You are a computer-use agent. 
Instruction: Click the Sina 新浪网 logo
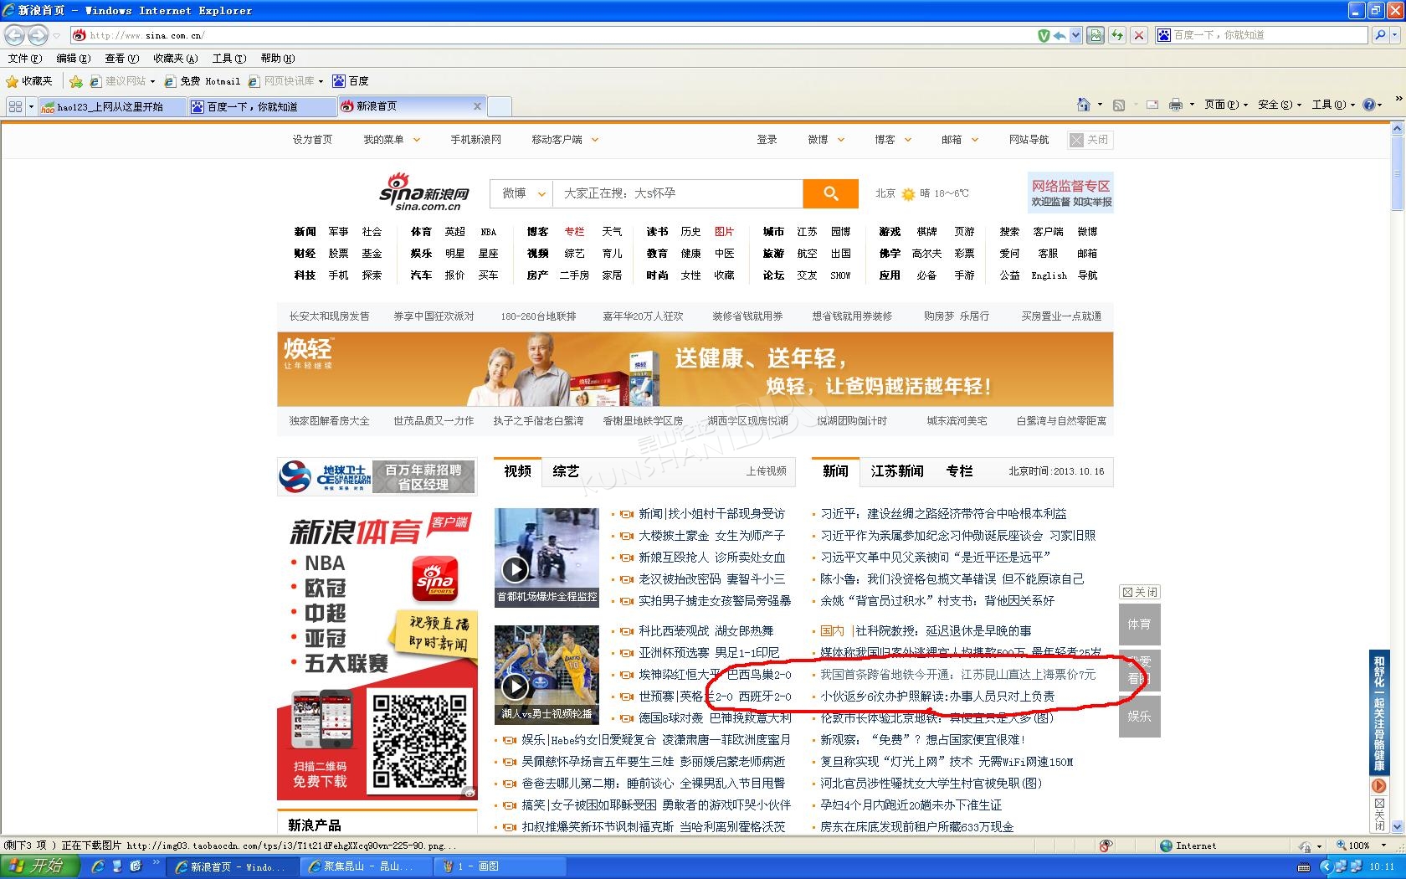tap(424, 193)
